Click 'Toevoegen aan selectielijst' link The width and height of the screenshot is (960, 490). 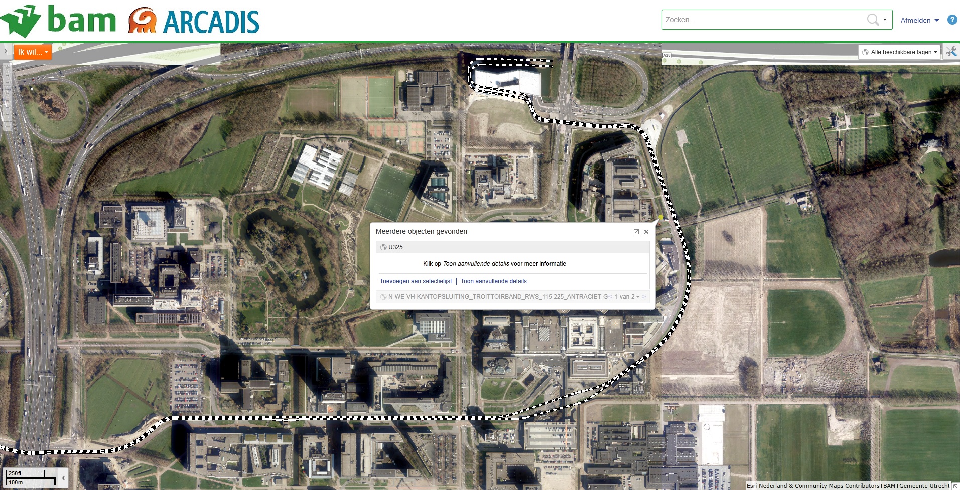click(416, 281)
